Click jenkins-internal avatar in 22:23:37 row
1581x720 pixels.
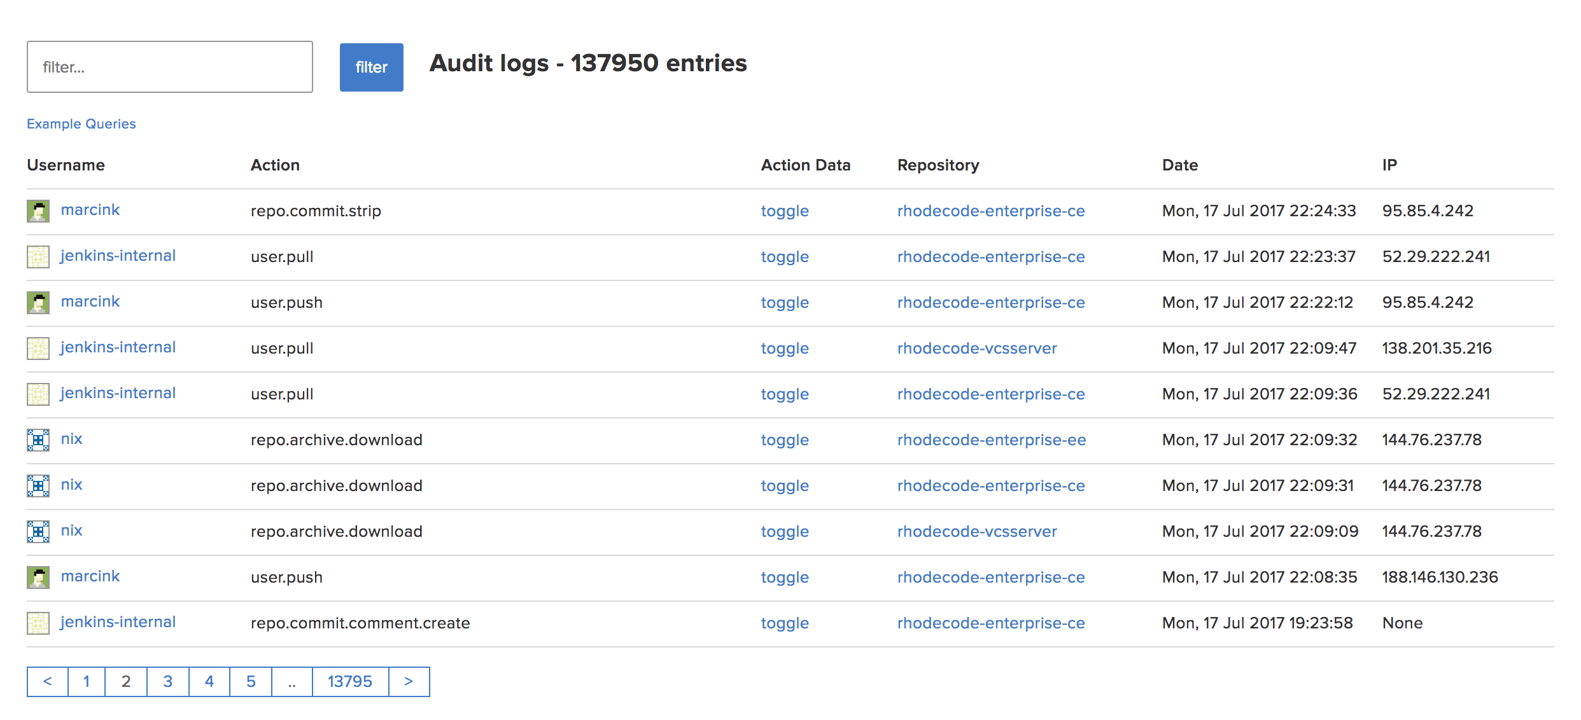[38, 257]
